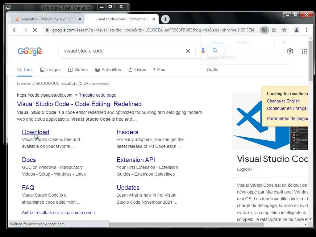
Task: Go back using the browser back arrow
Action: (15, 30)
